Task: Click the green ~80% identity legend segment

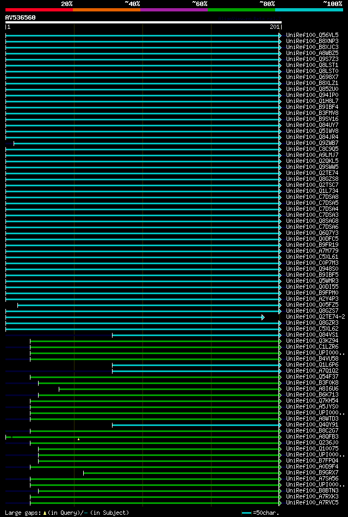Action: [241, 10]
